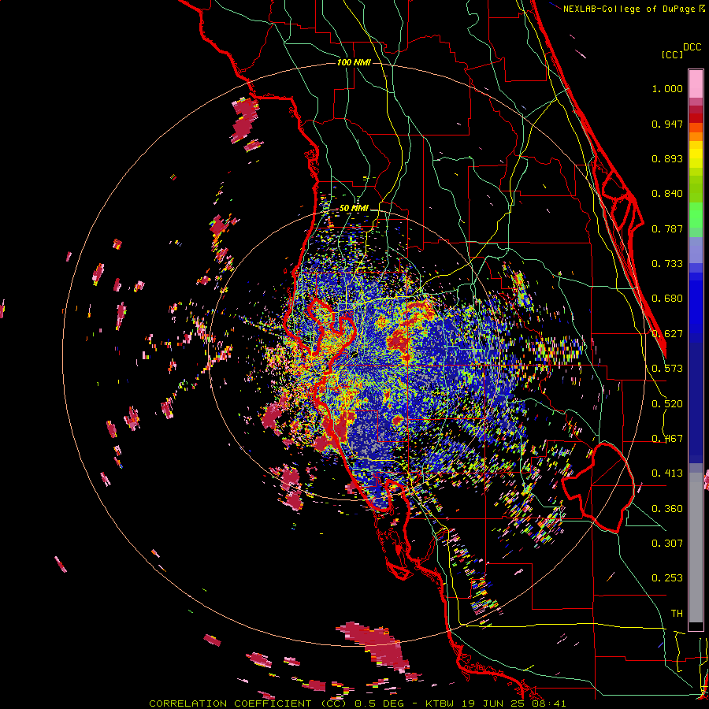Click the 0.413 color scale value
The image size is (709, 709).
(x=667, y=473)
